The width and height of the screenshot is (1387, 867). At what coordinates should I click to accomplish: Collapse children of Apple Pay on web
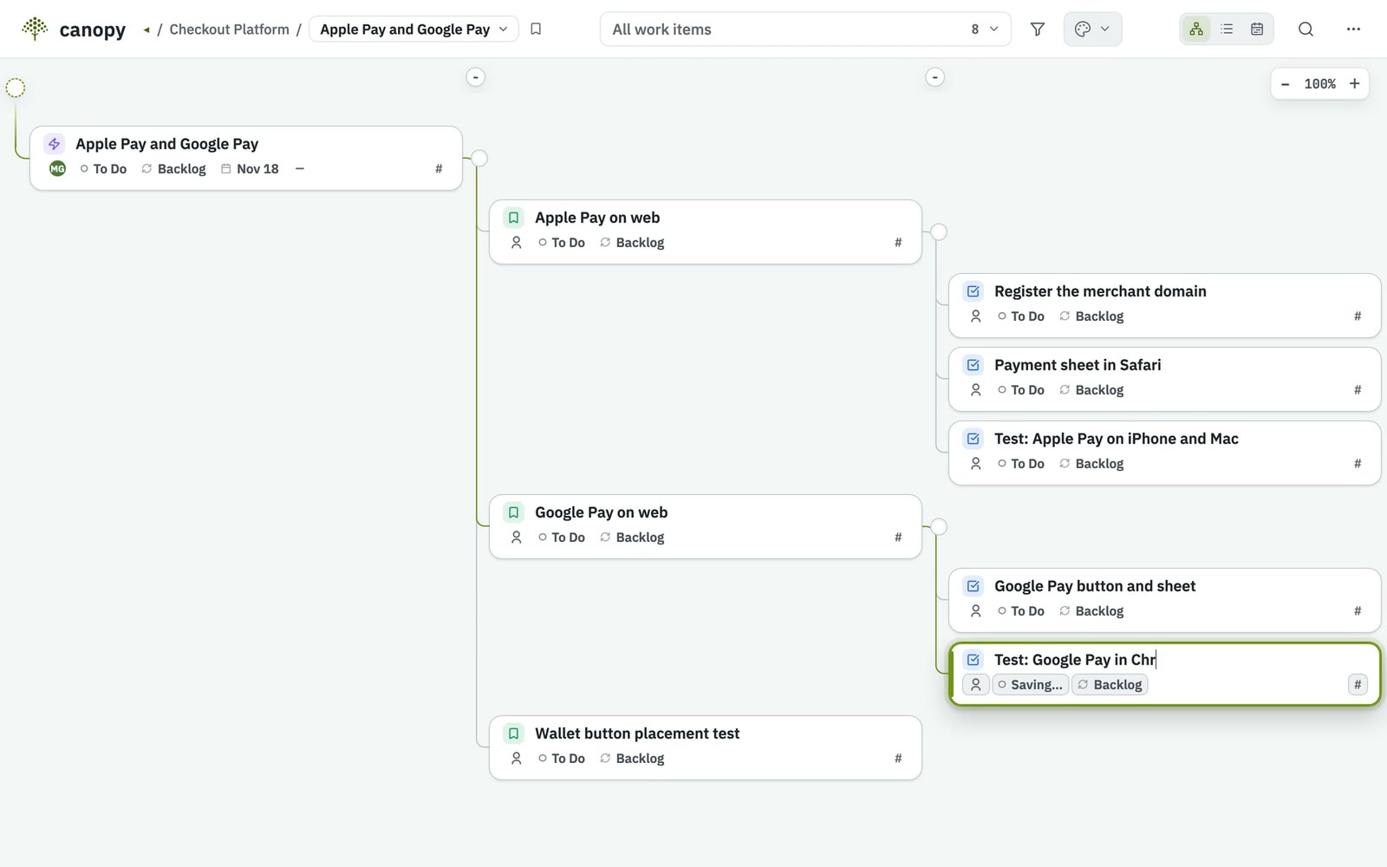tap(939, 231)
